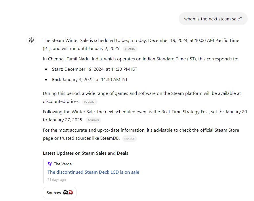
Task: Select the user message about next steam sale
Action: [x=213, y=19]
